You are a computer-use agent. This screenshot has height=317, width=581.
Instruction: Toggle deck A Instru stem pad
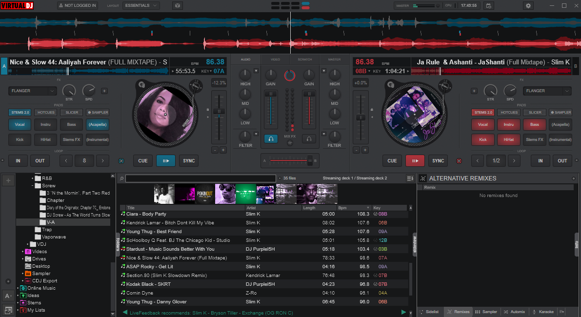[x=45, y=124]
